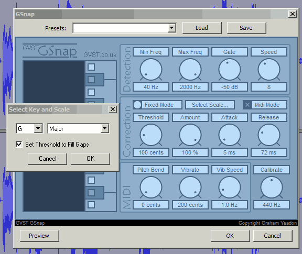This screenshot has height=254, width=302.
Task: Click the Calibrate label
Action: pos(272,170)
